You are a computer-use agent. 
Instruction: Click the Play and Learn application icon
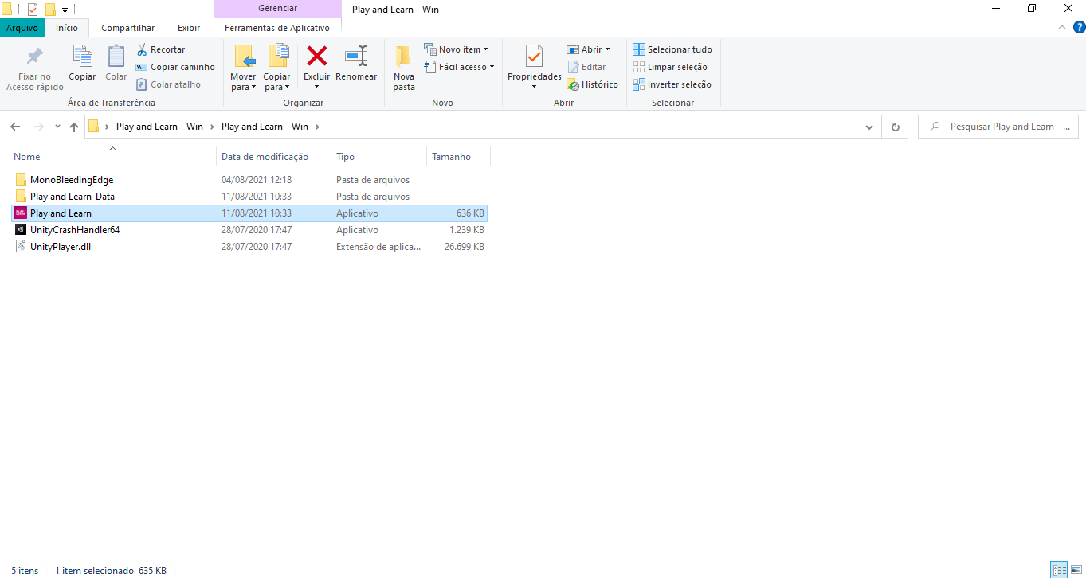21,213
